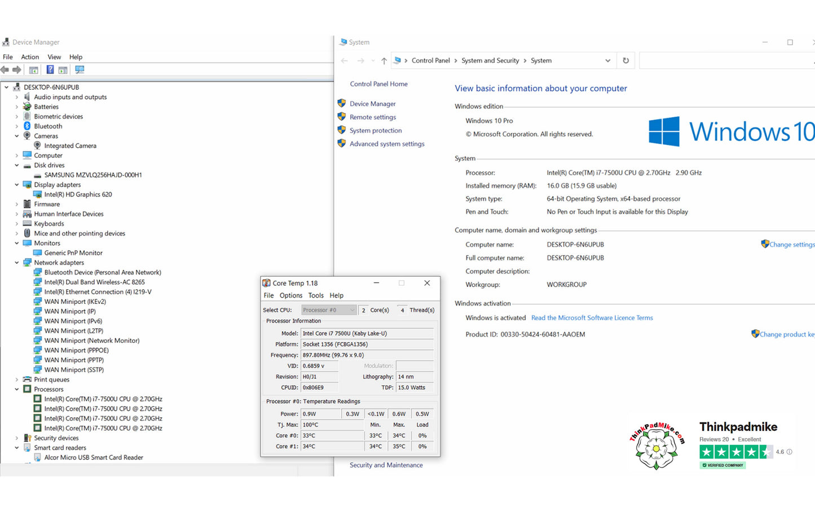This screenshot has height=512, width=815.
Task: Click the Forward arrow in Device Manager toolbar
Action: click(17, 70)
